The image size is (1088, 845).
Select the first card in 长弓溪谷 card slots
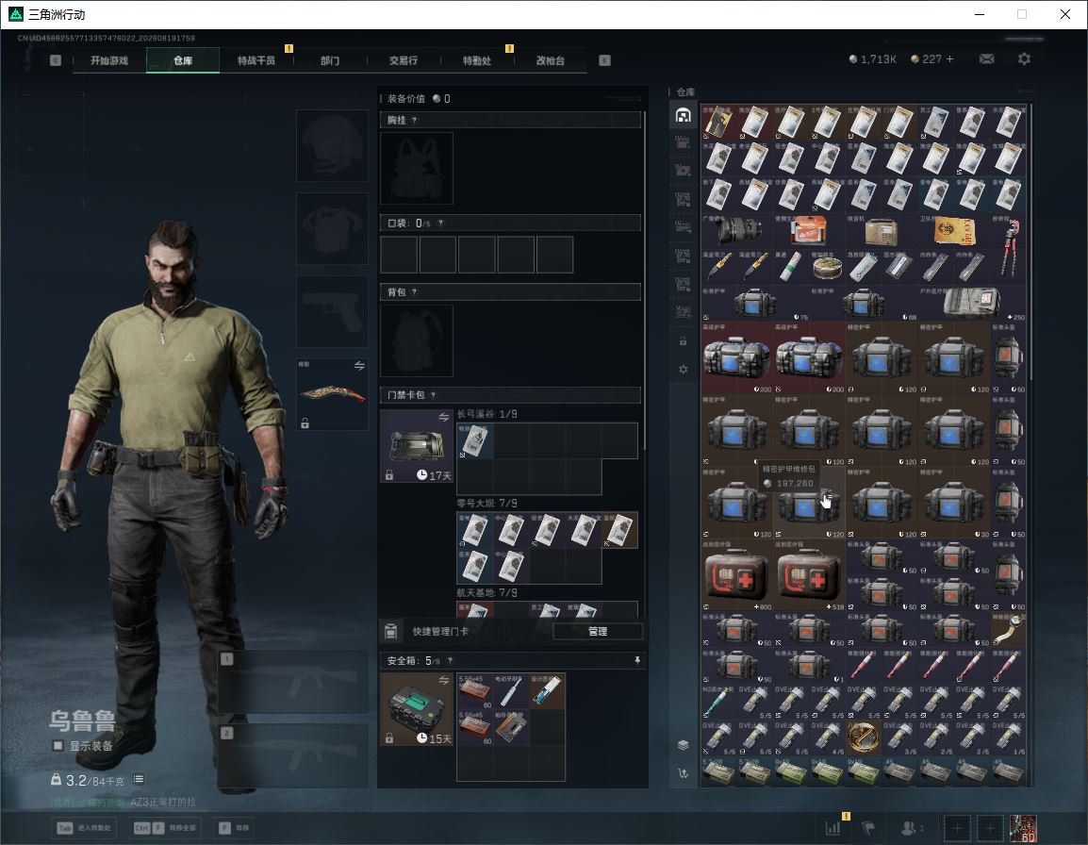tap(475, 441)
